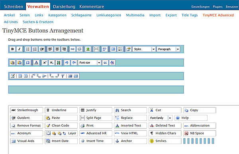Click the Insert Date button
Screen dimensions: 239x154
(x=61, y=141)
